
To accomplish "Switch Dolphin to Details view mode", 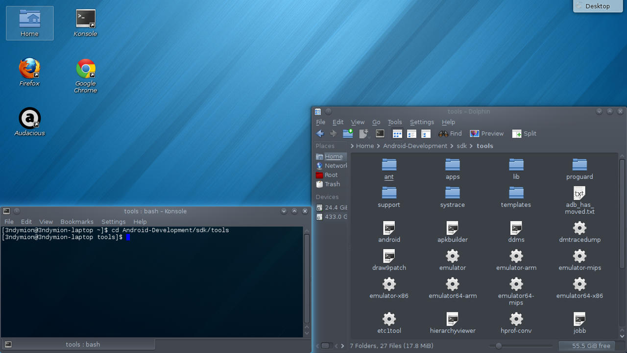I will 426,133.
